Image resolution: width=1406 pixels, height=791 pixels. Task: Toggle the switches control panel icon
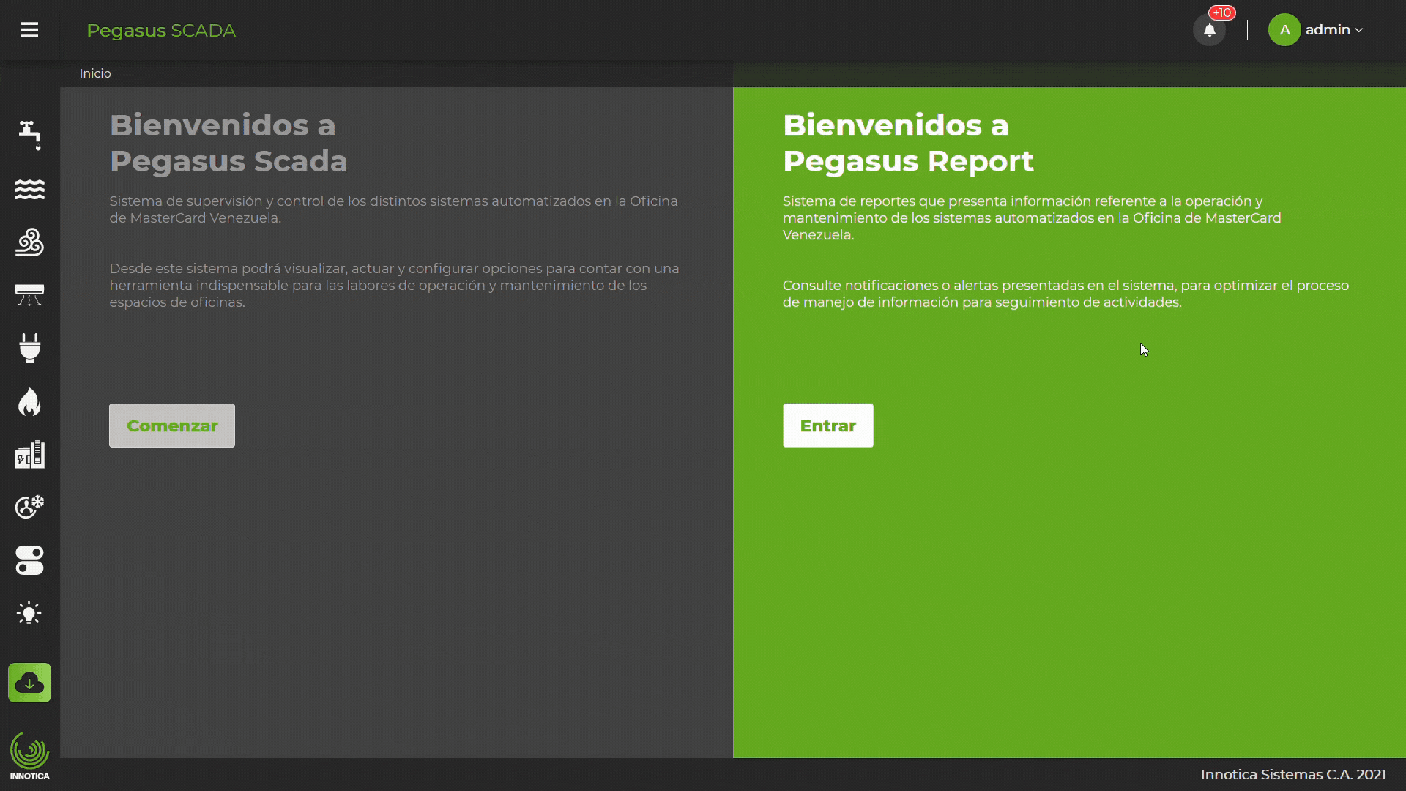tap(29, 560)
